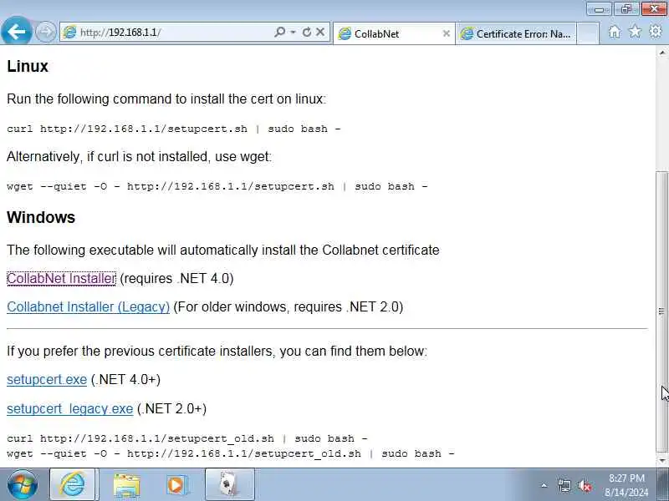The width and height of the screenshot is (669, 501).
Task: Click the scrollbar up arrow
Action: [x=662, y=53]
